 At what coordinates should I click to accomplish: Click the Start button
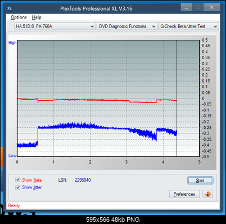200,181
